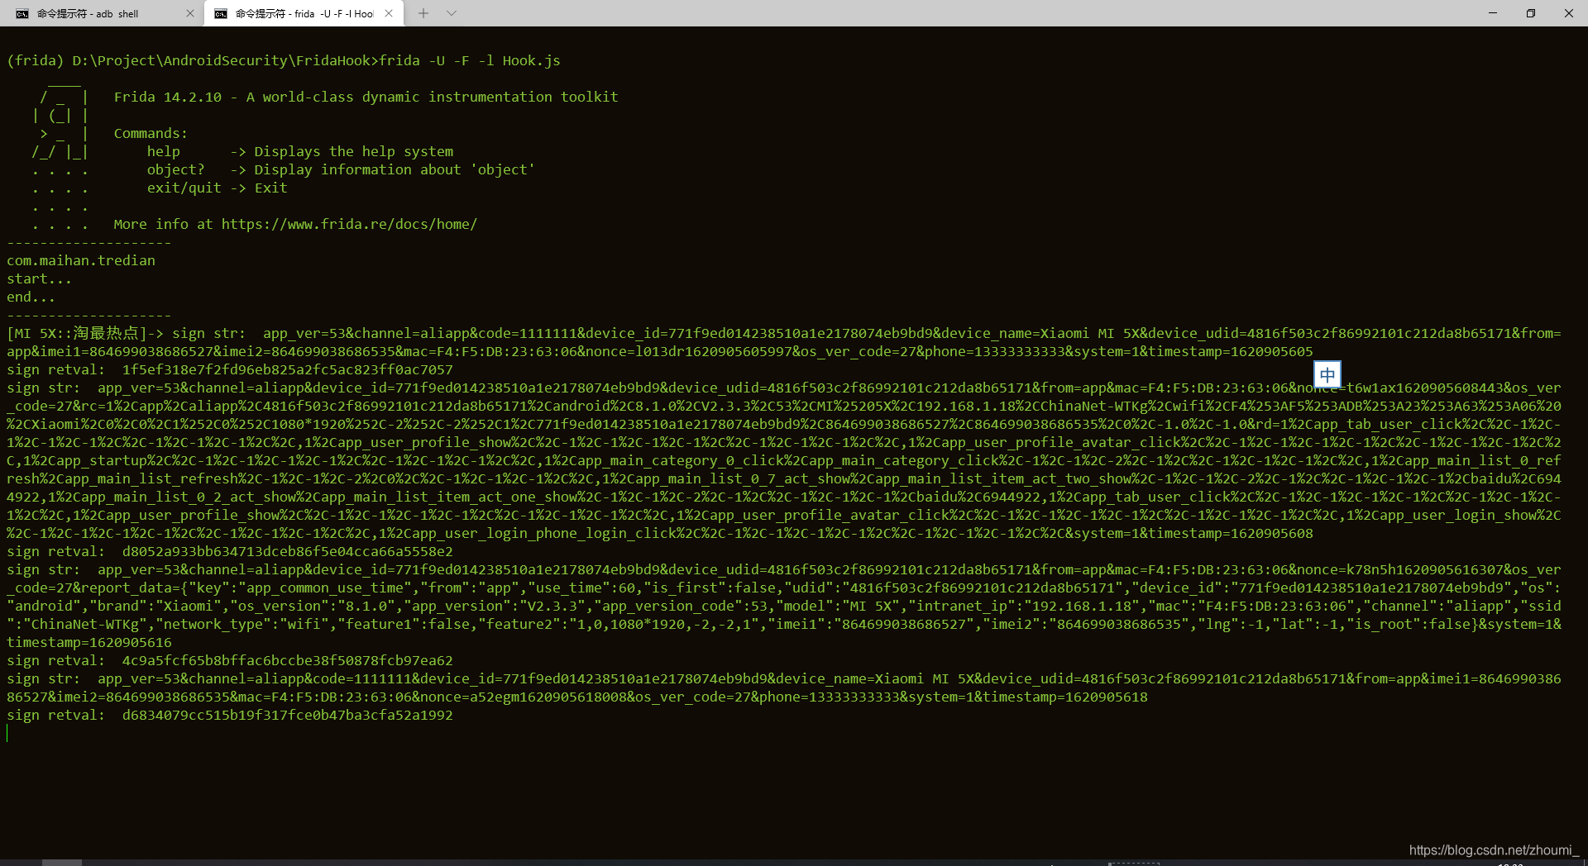The image size is (1588, 866).
Task: Click the 'Frida 14.2.10' version line
Action: click(x=366, y=97)
